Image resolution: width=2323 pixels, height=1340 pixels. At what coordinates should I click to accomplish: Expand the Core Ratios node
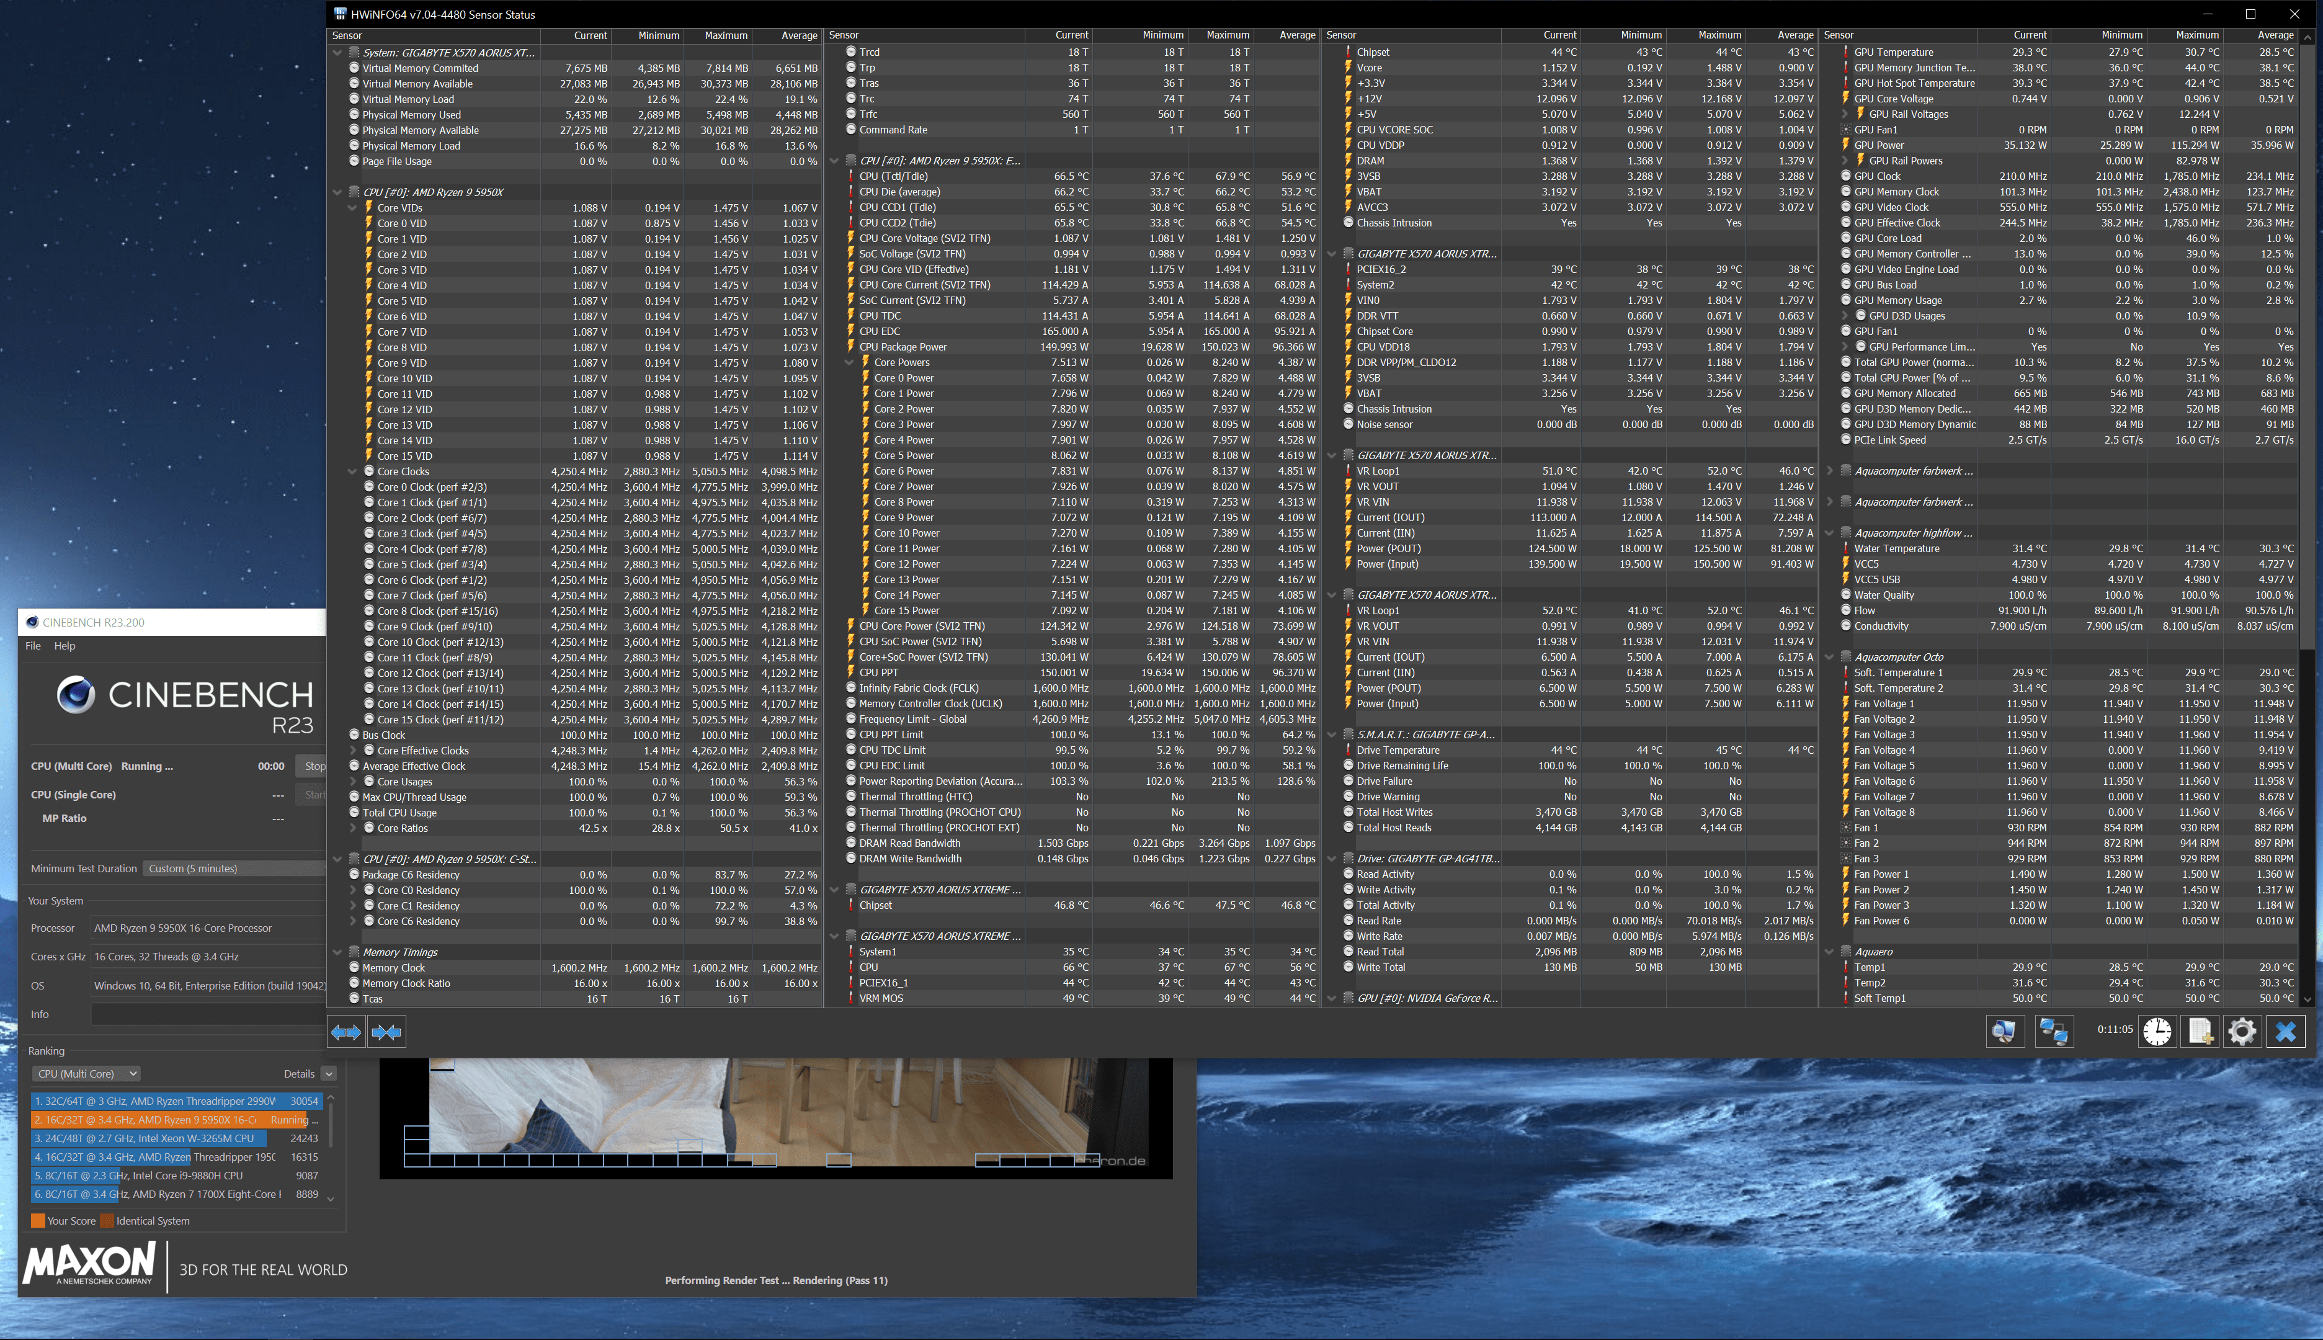coord(352,828)
